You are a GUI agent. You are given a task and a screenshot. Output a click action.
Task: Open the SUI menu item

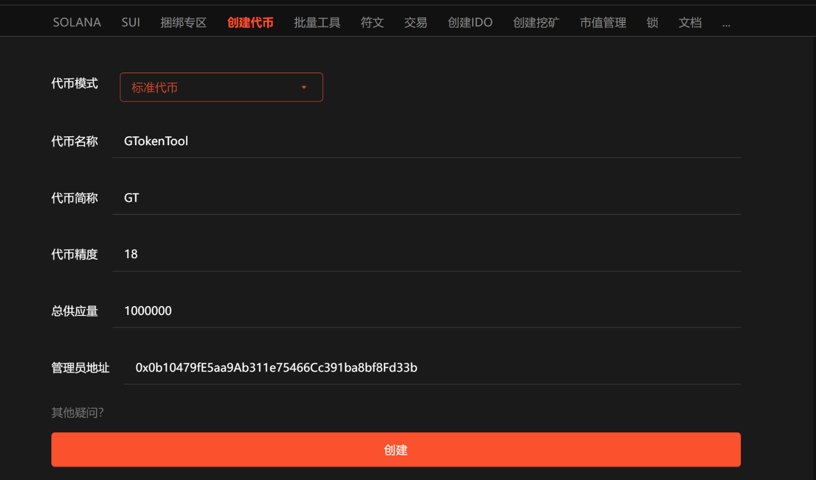tap(131, 22)
